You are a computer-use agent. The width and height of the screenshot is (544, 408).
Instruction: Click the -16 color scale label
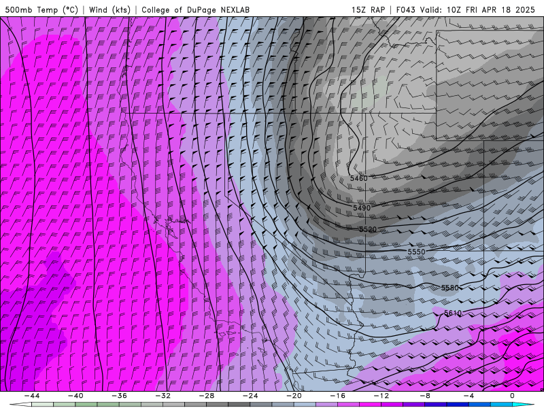click(x=337, y=396)
